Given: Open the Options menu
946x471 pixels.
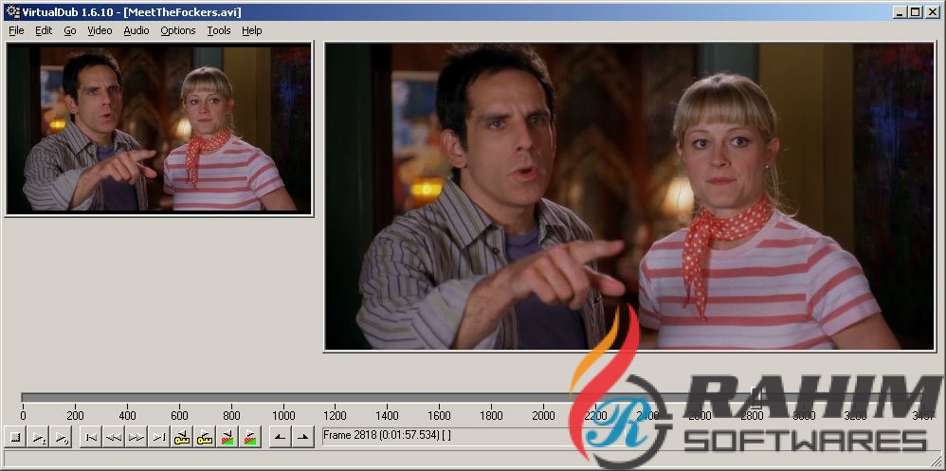Looking at the screenshot, I should (x=178, y=30).
